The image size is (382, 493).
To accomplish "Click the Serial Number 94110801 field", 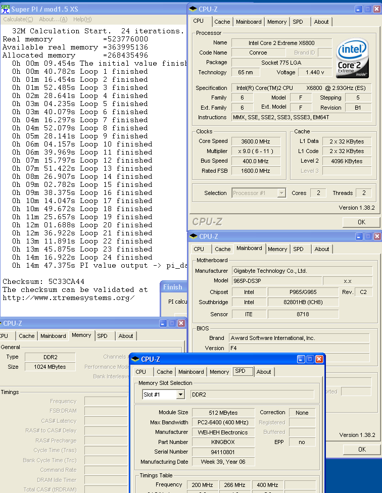I will 223,452.
